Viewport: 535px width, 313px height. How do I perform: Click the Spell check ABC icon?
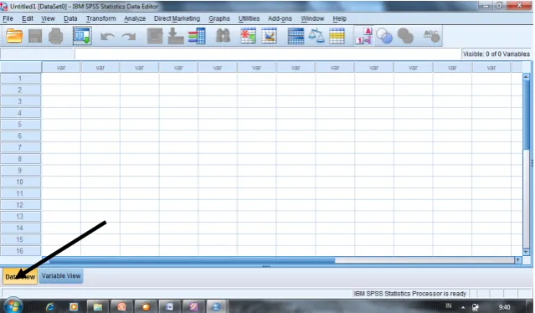click(x=431, y=36)
